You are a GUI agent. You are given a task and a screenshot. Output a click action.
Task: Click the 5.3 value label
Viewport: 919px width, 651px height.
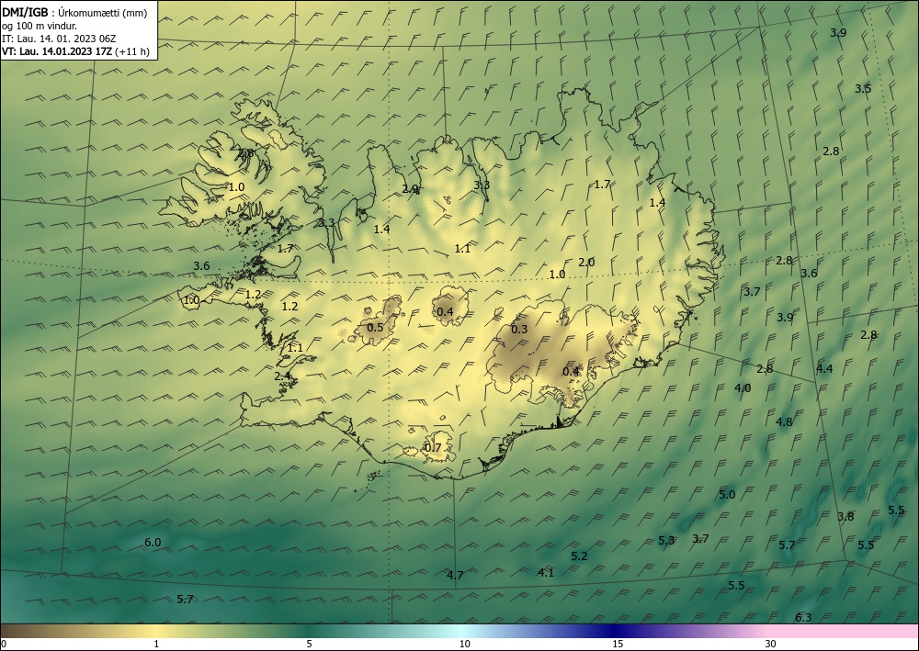coord(666,540)
